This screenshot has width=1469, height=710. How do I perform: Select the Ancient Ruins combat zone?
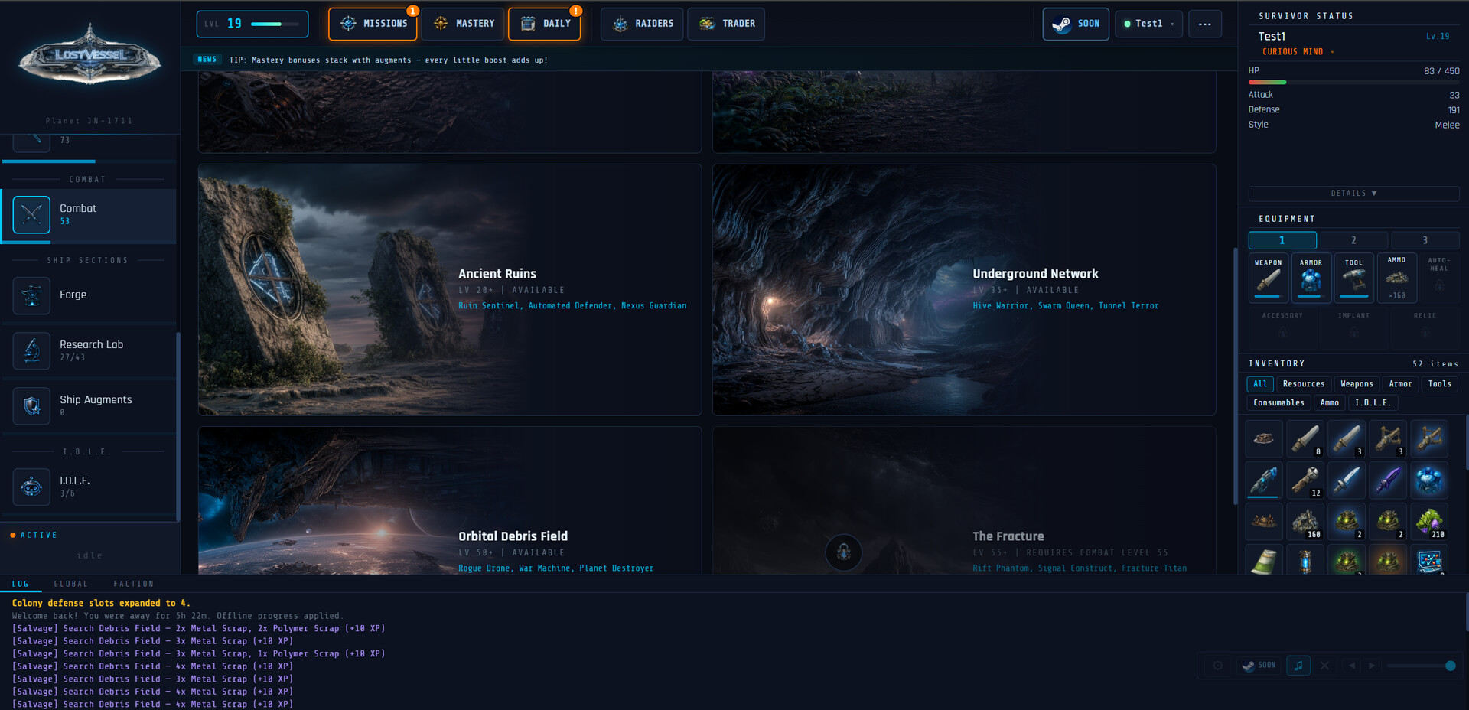click(450, 290)
